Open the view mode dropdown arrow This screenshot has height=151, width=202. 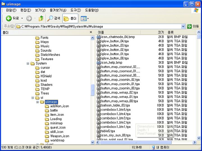click(x=88, y=19)
